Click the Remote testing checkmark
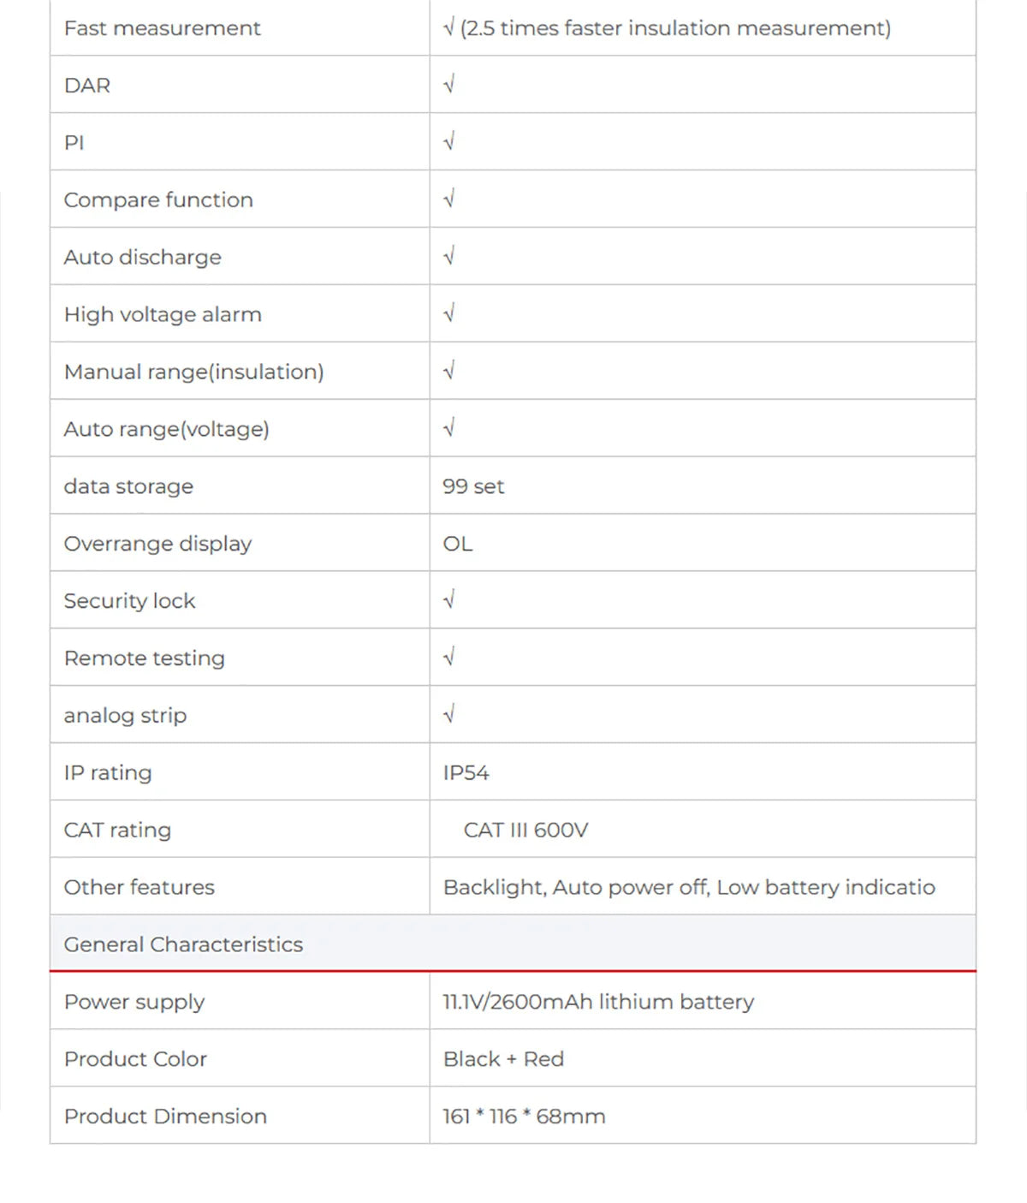1027x1203 pixels. (x=449, y=657)
